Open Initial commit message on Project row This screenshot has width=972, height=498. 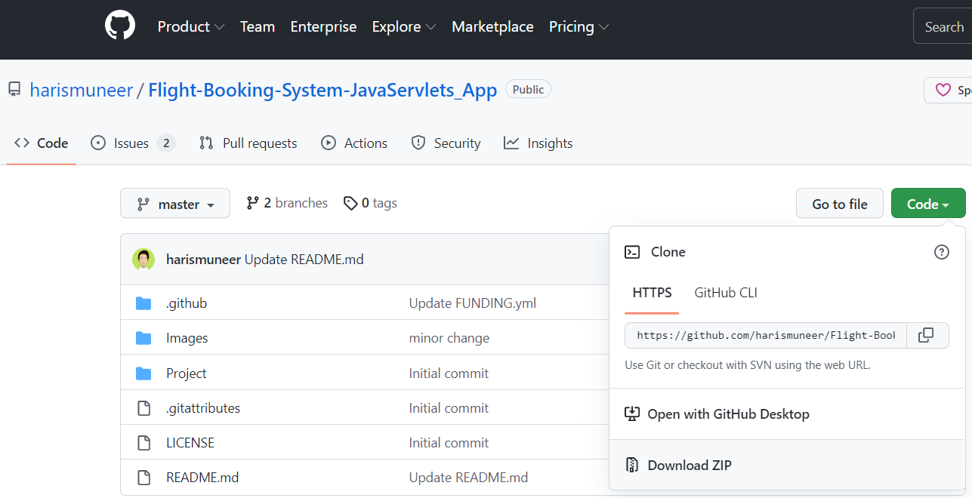click(449, 373)
